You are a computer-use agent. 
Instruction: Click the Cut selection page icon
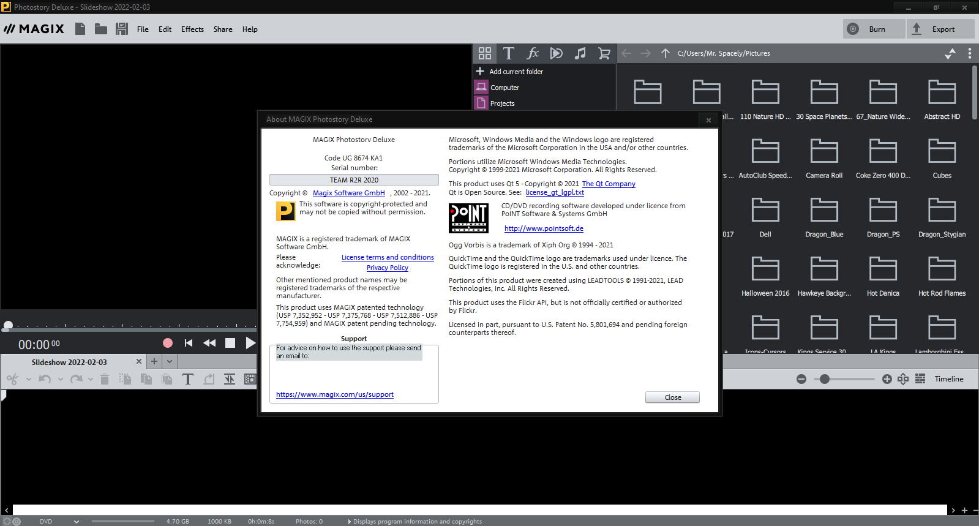tap(125, 379)
